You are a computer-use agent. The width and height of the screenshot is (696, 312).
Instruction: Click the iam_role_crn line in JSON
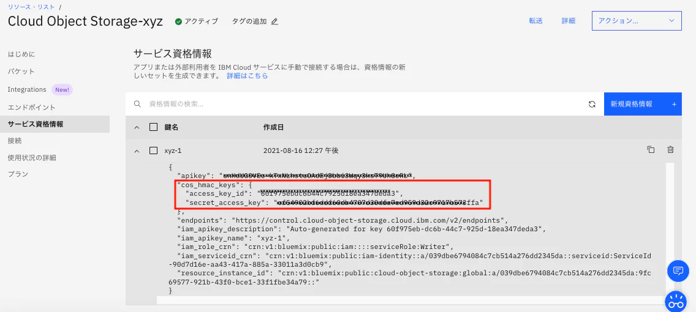coord(316,247)
